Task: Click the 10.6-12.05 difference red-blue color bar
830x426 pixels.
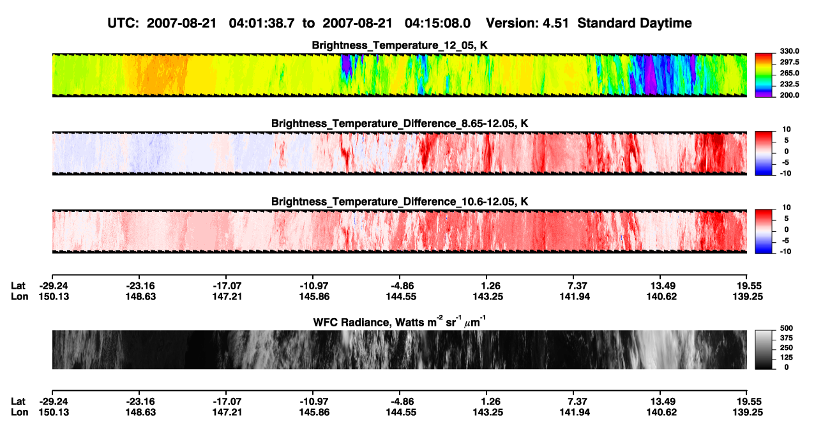Action: pyautogui.click(x=766, y=231)
